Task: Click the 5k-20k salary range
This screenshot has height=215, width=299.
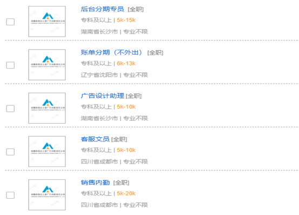Action: 126,193
